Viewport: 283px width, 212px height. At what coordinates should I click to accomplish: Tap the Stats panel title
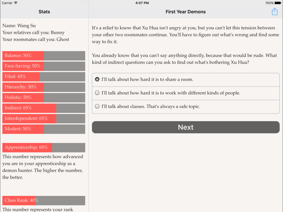pyautogui.click(x=44, y=12)
